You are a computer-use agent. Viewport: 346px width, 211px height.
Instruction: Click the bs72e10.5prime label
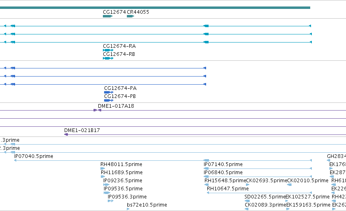pos(147,205)
